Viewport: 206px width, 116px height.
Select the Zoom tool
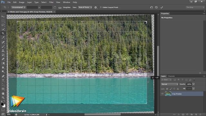point(3,98)
